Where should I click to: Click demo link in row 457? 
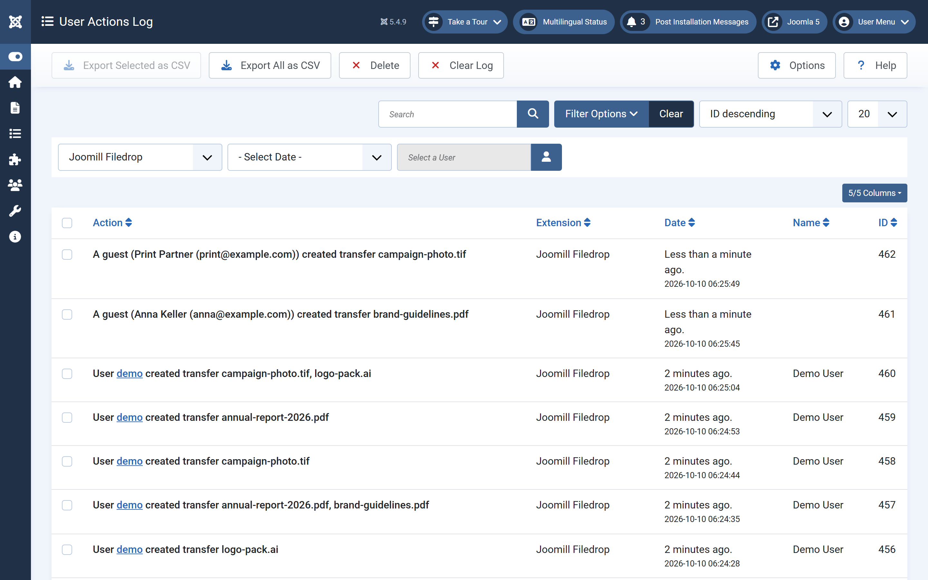130,505
